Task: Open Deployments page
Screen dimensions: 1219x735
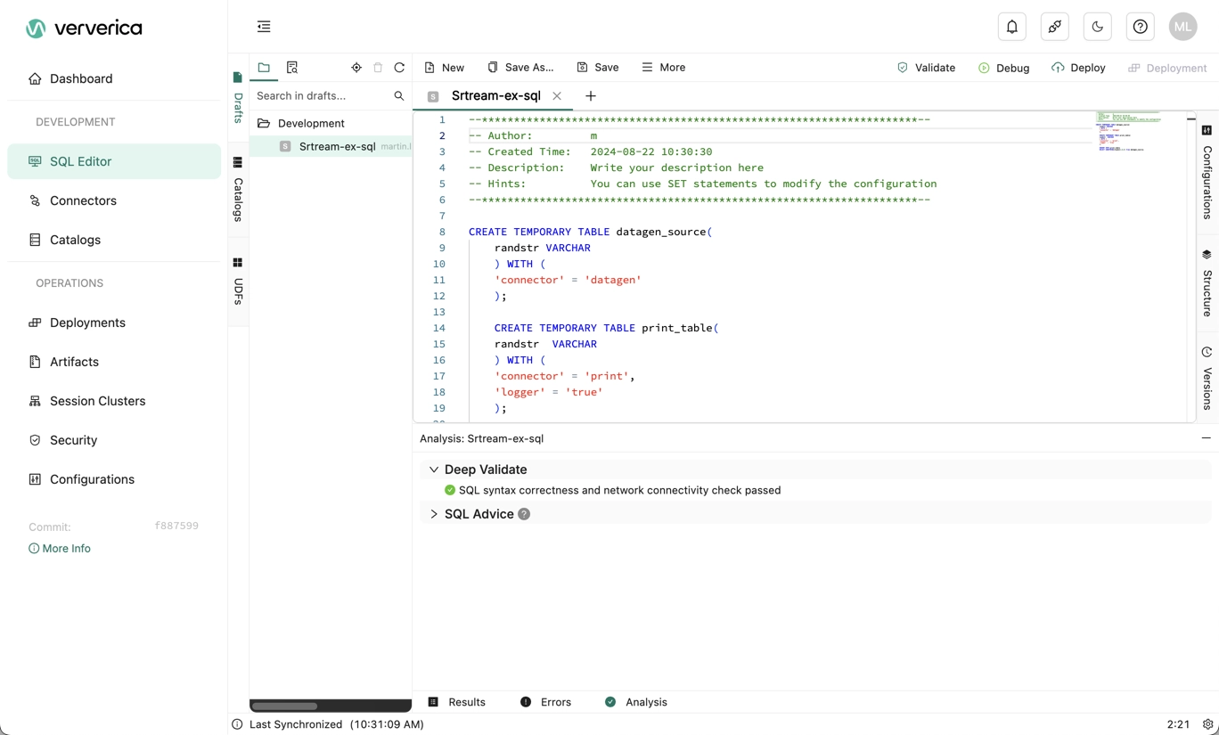Action: [x=114, y=323]
